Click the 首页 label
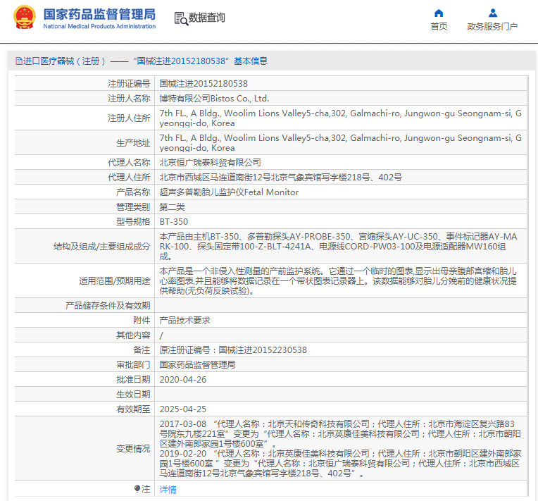Screen dimensions: 538x501 tap(439, 27)
